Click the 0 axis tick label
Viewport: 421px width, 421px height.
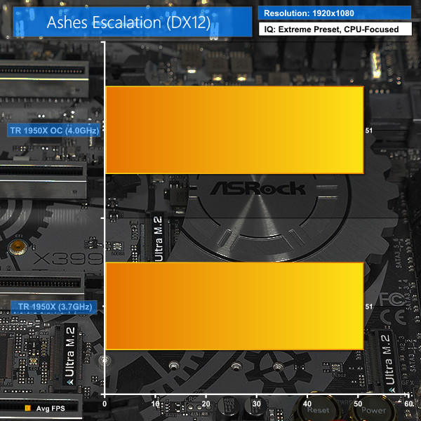click(105, 403)
